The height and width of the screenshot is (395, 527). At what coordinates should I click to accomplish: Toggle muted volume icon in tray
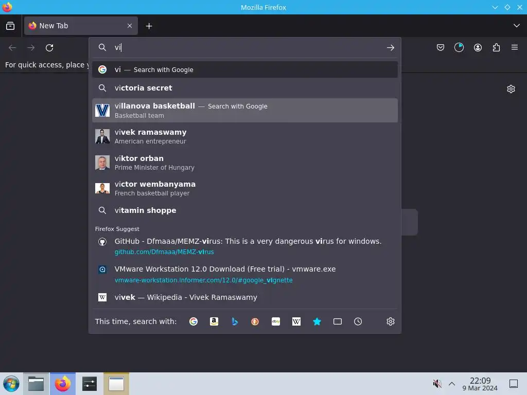coord(437,384)
